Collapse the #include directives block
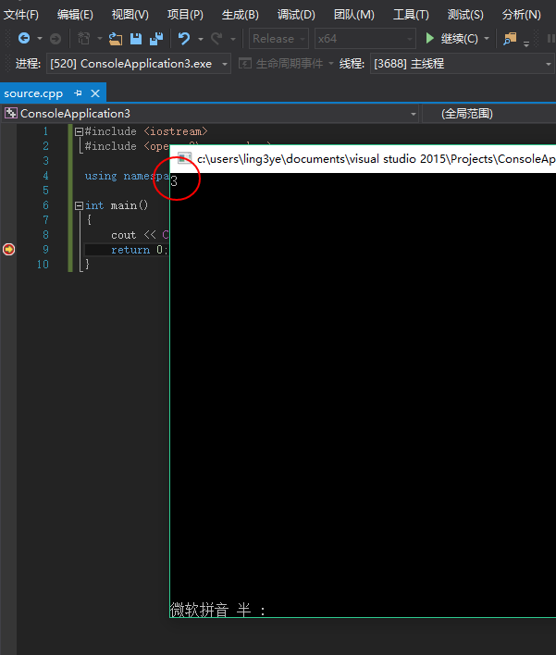 [x=79, y=131]
